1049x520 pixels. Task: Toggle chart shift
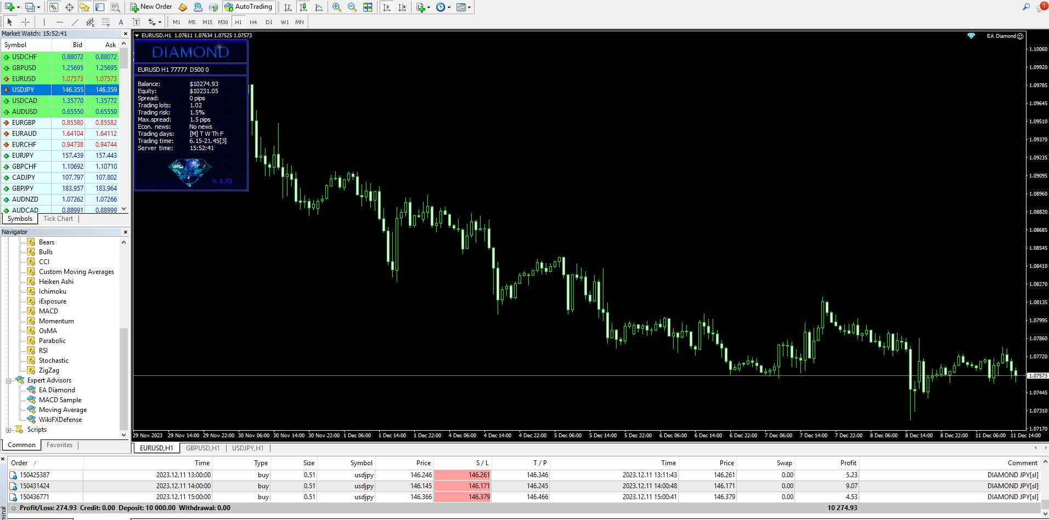pyautogui.click(x=402, y=7)
